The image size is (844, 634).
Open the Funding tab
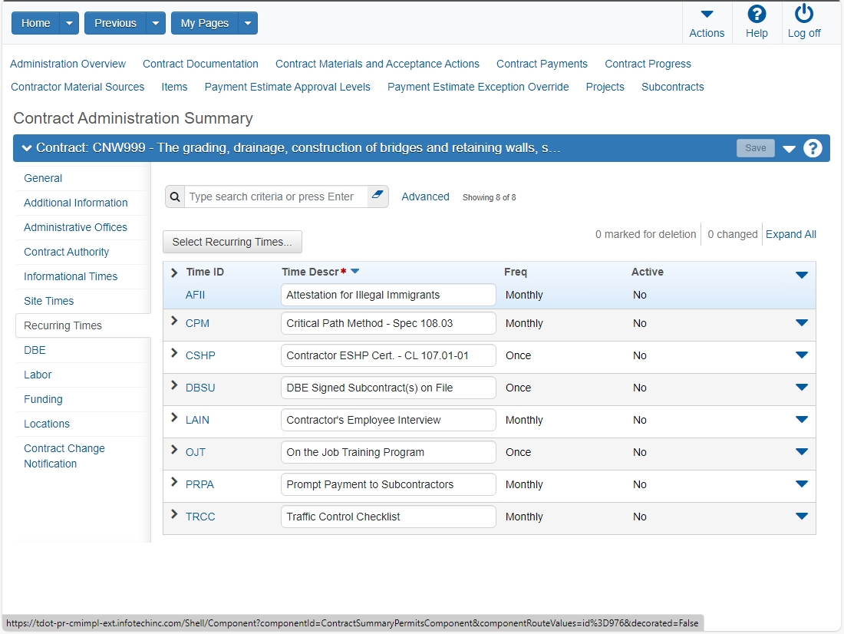pyautogui.click(x=43, y=400)
